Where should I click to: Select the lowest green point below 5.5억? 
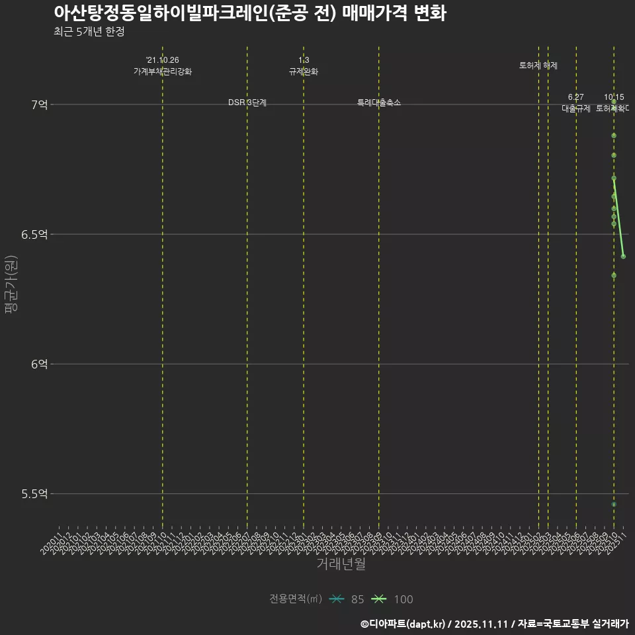pyautogui.click(x=613, y=503)
